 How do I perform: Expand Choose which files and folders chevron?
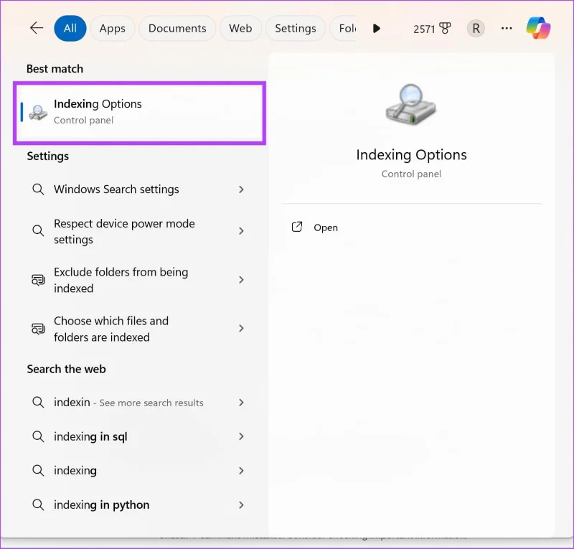[x=241, y=329]
